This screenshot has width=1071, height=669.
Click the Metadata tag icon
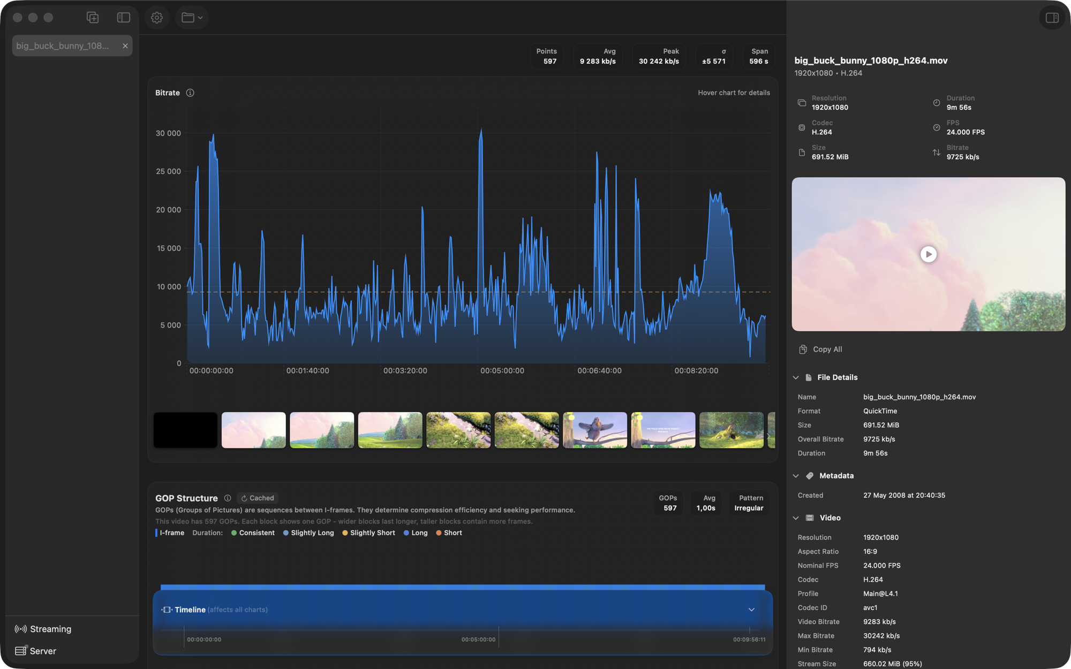tap(810, 476)
